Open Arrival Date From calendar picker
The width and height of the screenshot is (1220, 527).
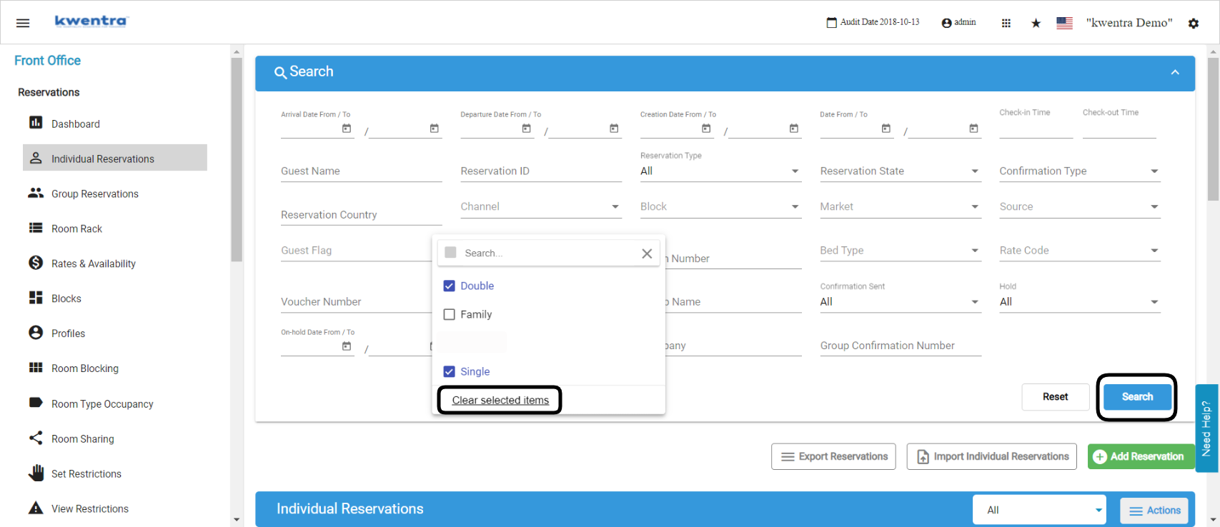[x=347, y=129]
